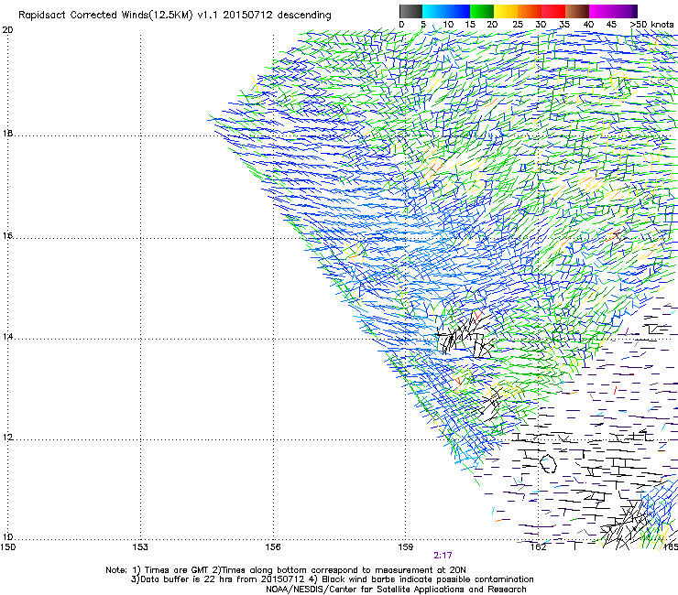
Task: Click the green 15-20 knots legend color
Action: [482, 11]
